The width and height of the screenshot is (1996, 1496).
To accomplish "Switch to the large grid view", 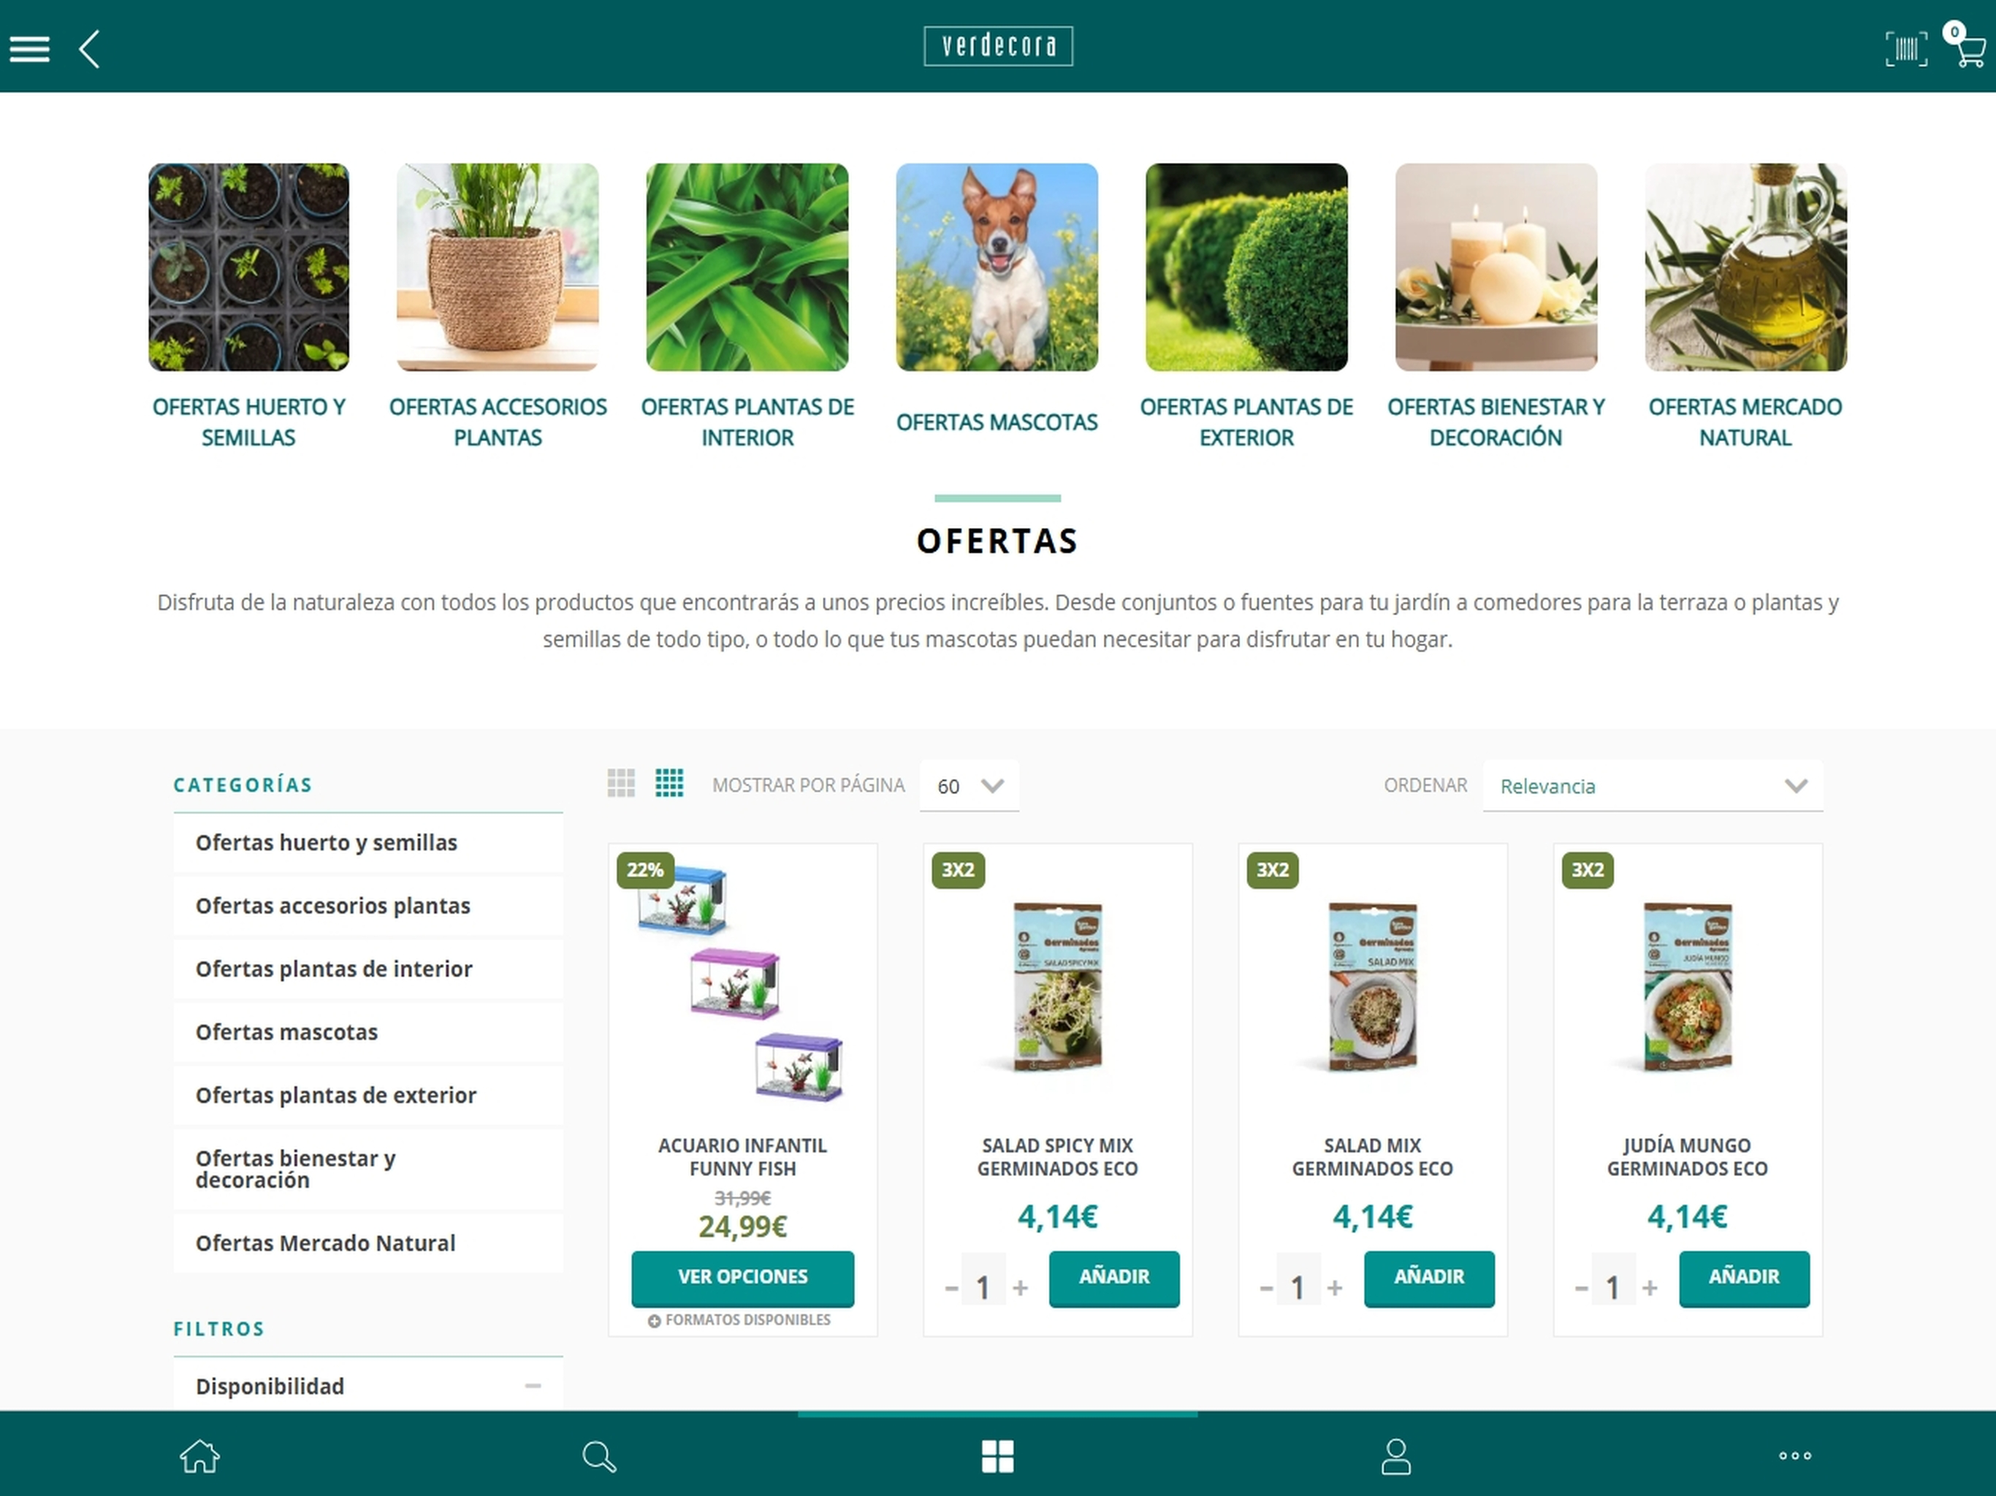I will [x=621, y=783].
